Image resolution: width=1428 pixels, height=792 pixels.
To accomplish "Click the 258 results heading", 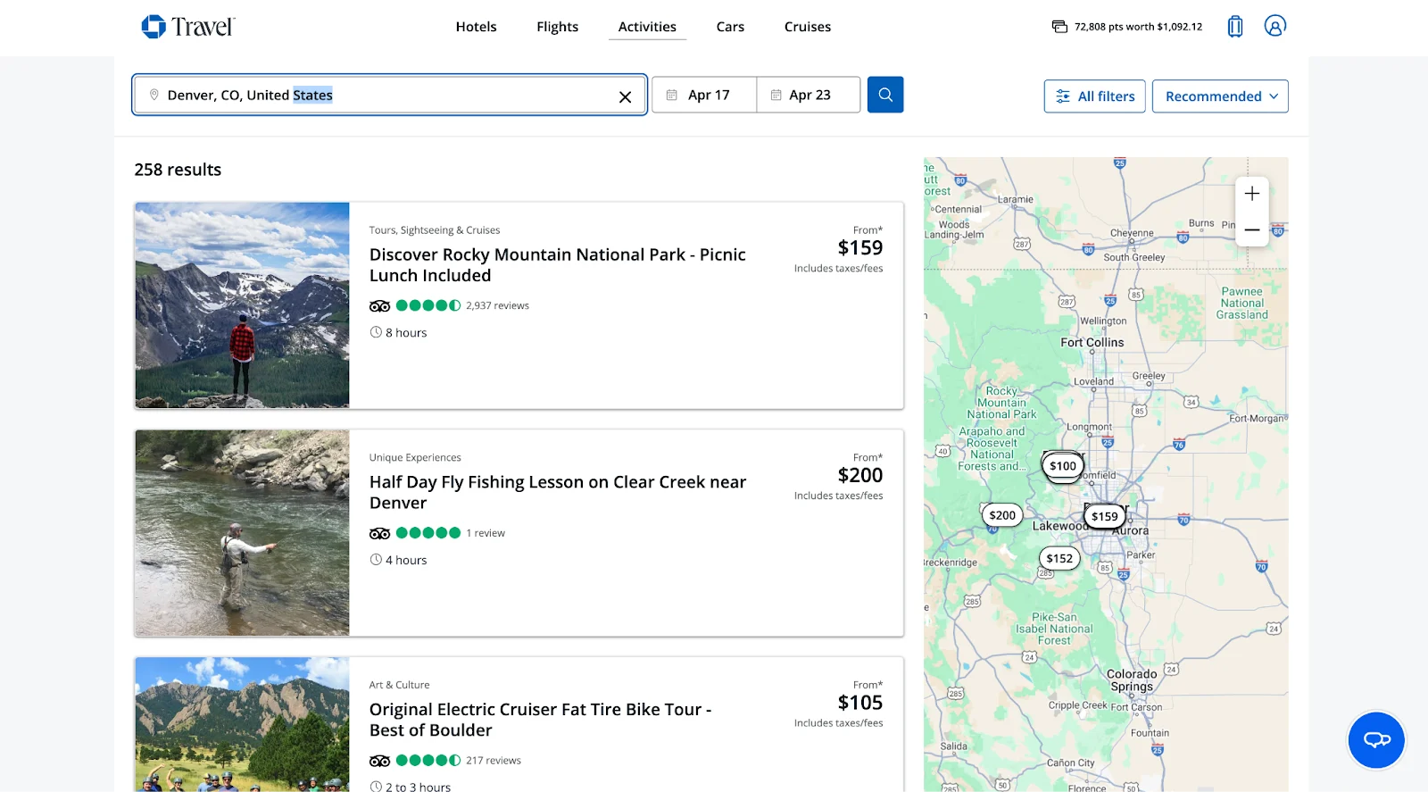I will (178, 170).
